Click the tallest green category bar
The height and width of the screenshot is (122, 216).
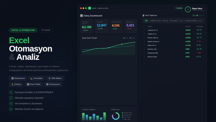105,116
